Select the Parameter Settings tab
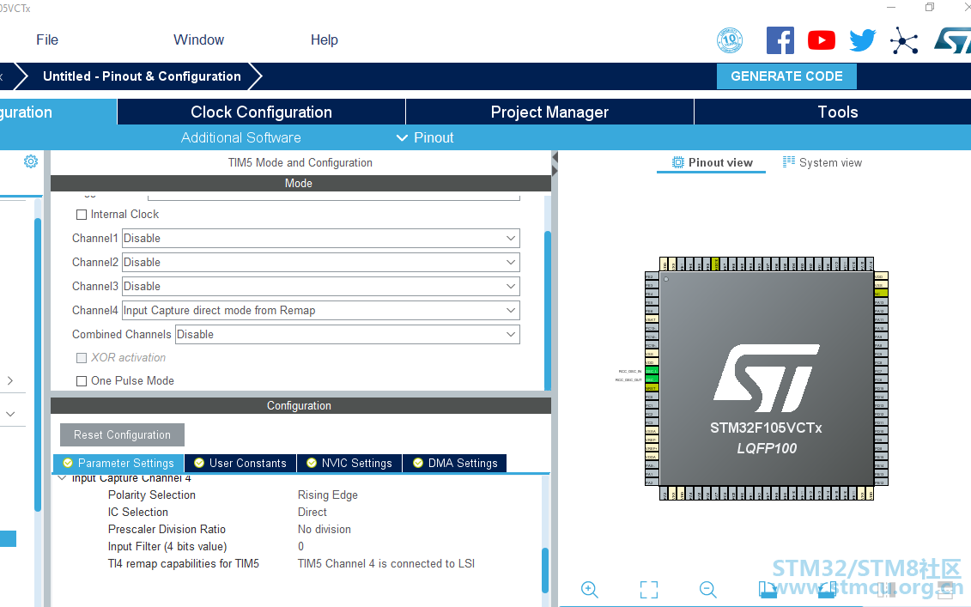This screenshot has width=971, height=607. pyautogui.click(x=118, y=464)
